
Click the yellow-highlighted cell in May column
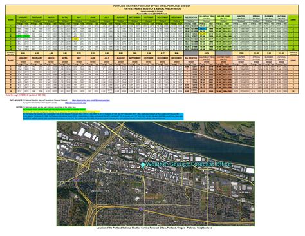click(x=75, y=39)
